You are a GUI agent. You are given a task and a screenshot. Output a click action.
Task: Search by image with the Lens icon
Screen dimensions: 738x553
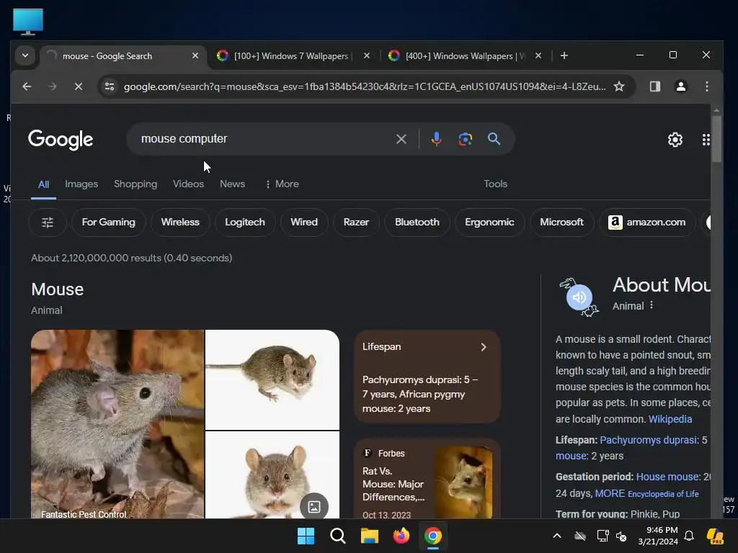pos(465,139)
